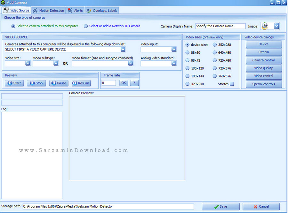Screen dimensions: 288x213
Task: Save the camera settings
Action: (x=220, y=207)
